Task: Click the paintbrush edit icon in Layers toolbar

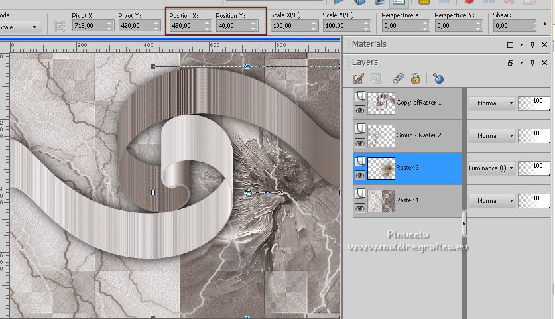Action: (359, 78)
